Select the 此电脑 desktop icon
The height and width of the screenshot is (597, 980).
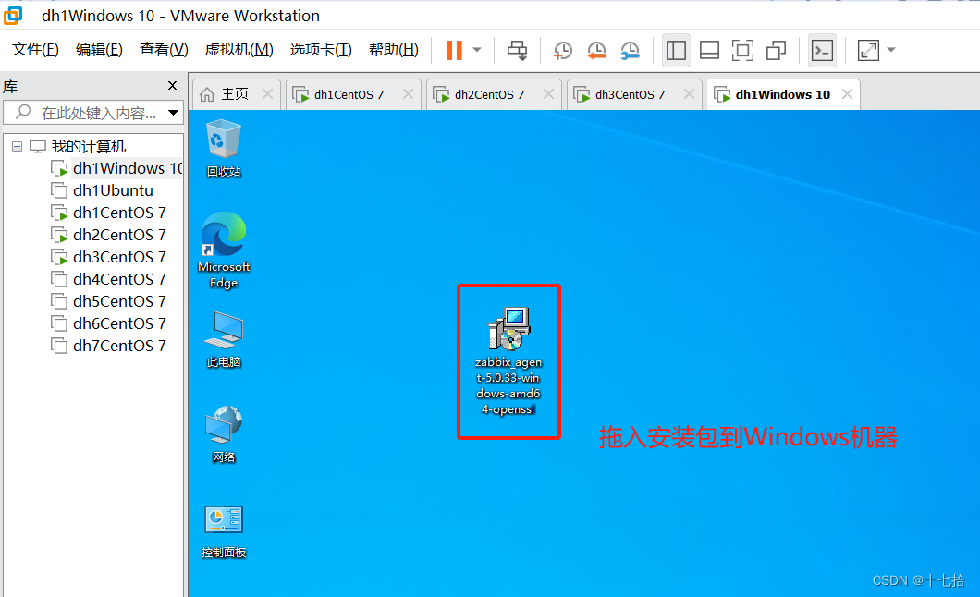click(224, 339)
